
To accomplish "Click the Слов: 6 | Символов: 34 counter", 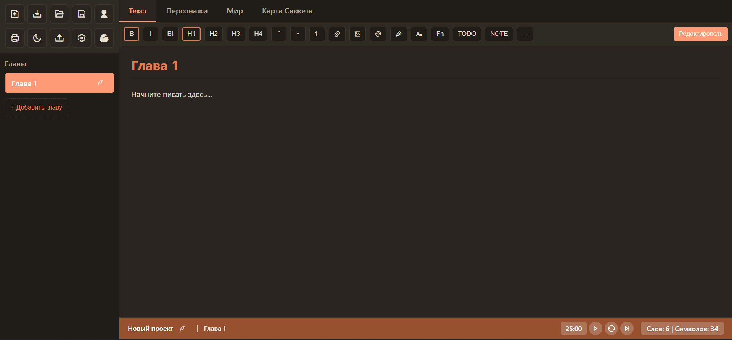I will click(x=682, y=329).
